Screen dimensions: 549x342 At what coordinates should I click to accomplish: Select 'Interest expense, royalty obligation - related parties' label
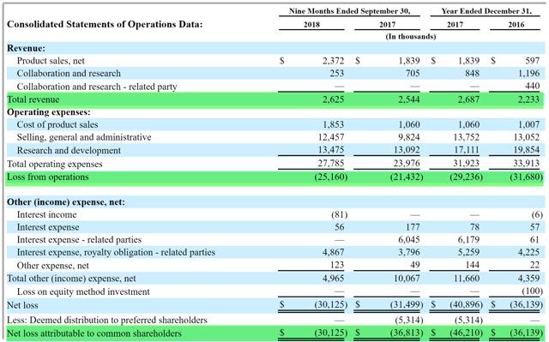tap(116, 253)
